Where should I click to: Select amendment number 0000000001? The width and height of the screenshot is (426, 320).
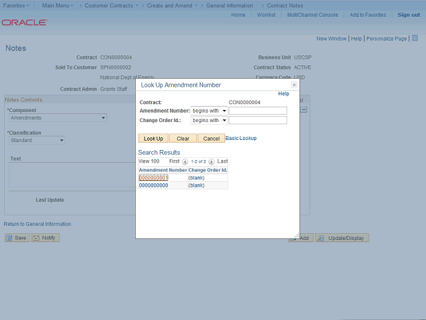point(154,178)
